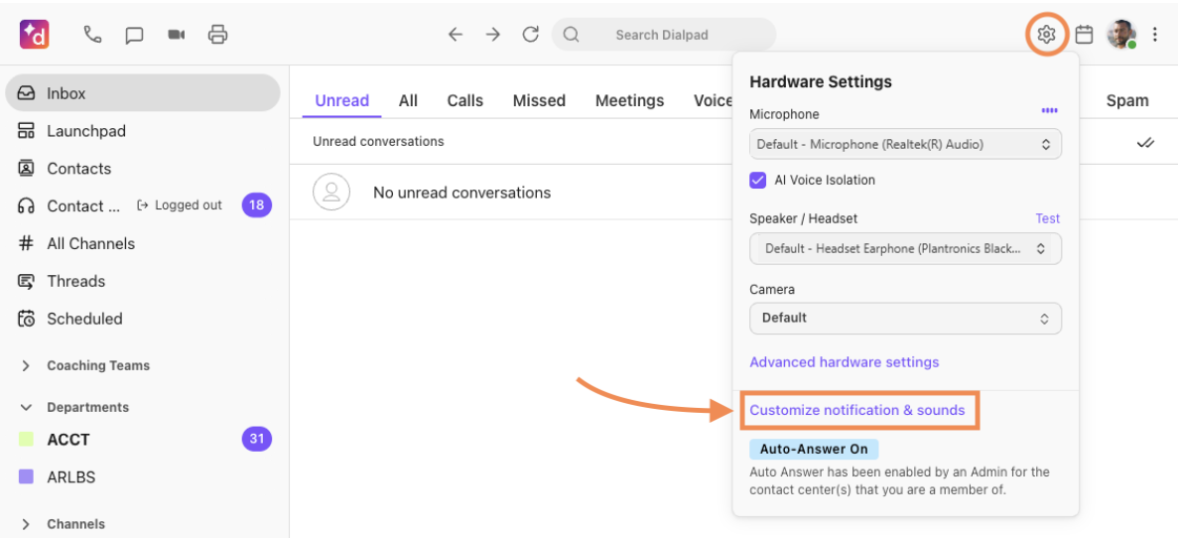The width and height of the screenshot is (1178, 538).
Task: Collapse the Departments section
Action: click(26, 407)
